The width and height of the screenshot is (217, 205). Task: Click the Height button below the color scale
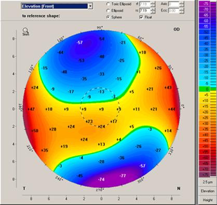coord(207,200)
